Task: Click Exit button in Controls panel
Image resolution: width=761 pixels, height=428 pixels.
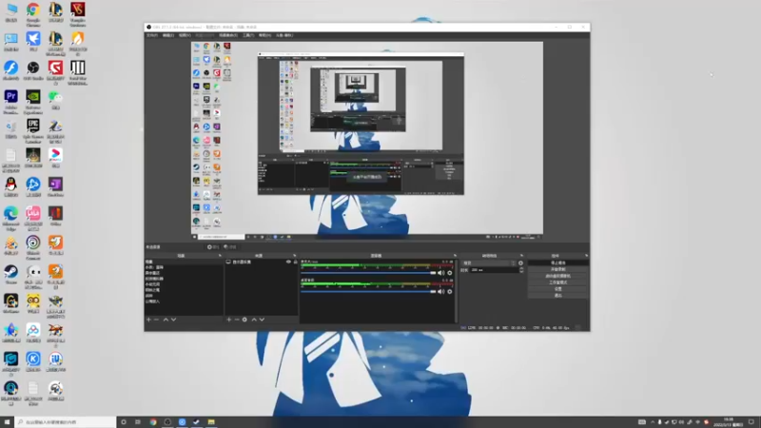Action: click(558, 295)
